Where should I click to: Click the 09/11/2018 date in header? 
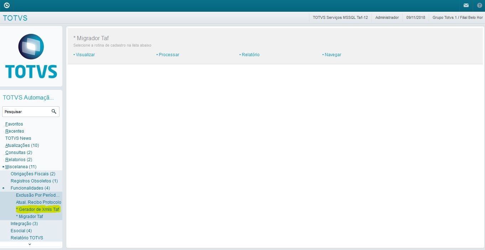416,17
